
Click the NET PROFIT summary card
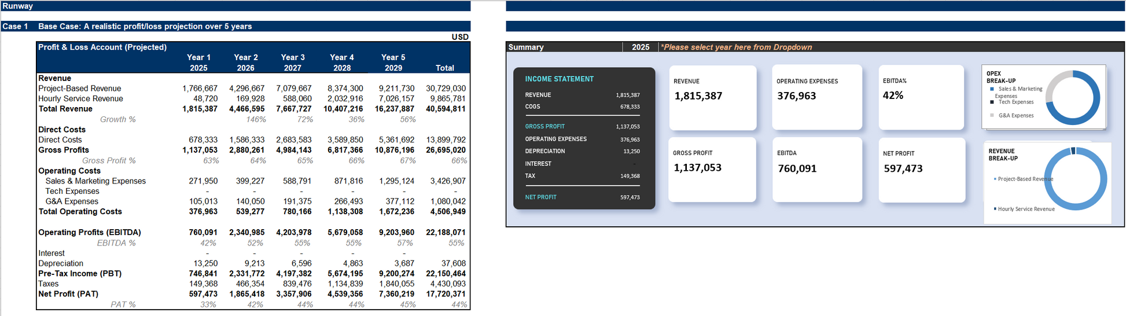pos(921,170)
